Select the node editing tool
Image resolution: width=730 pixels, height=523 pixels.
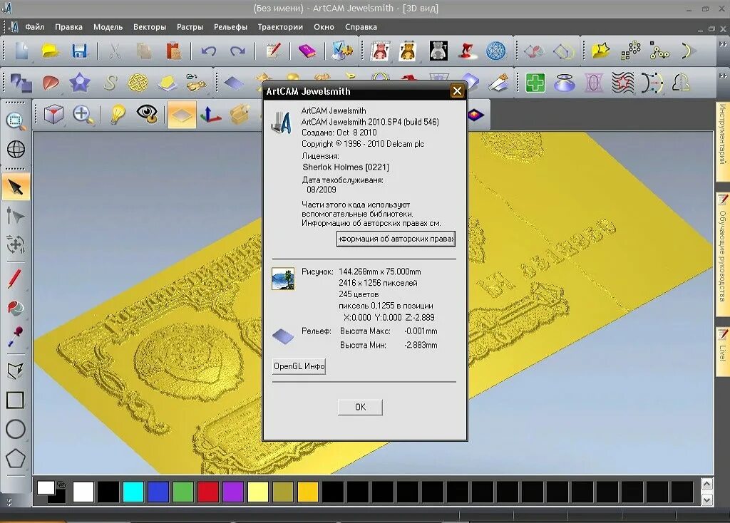pos(16,217)
